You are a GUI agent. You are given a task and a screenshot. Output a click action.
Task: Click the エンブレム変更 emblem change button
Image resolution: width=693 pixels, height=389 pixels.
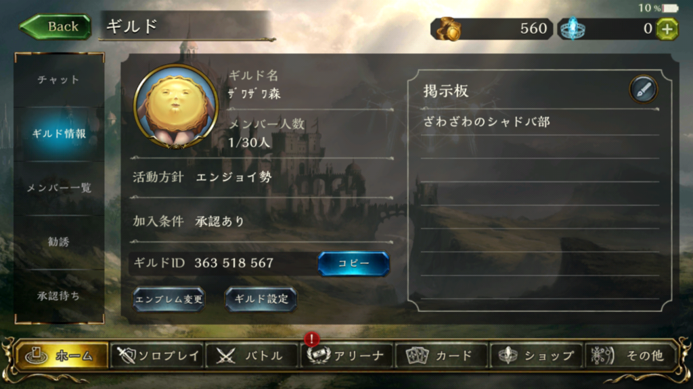coord(169,299)
